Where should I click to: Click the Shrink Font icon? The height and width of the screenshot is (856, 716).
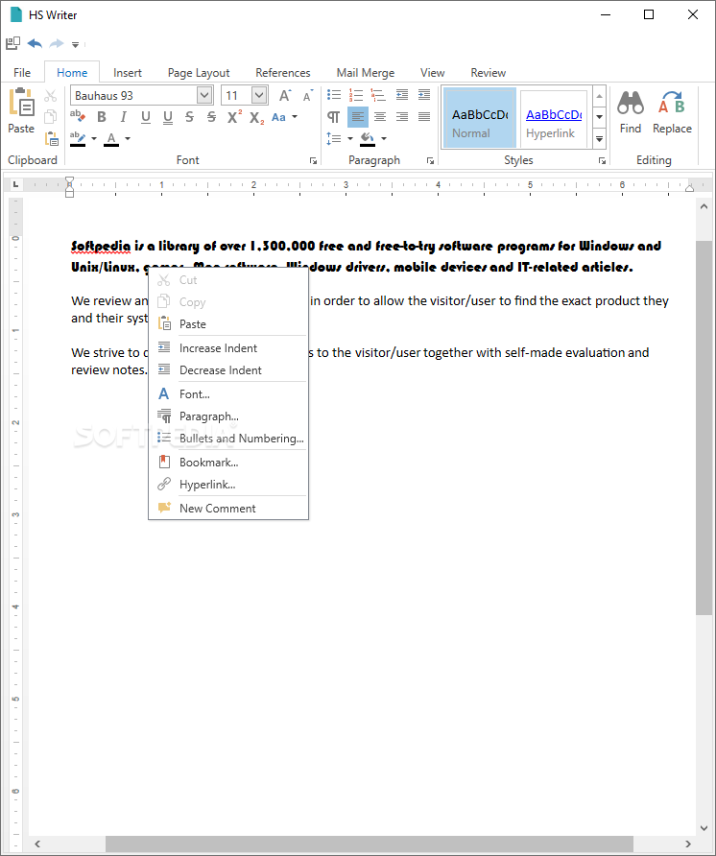click(307, 96)
